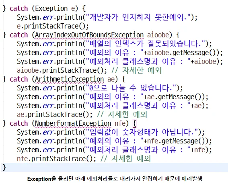228x184 pixels.
Task: Click the closing brace on highlighted line
Action: tap(4, 168)
